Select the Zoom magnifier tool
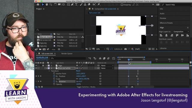 click(51, 4)
